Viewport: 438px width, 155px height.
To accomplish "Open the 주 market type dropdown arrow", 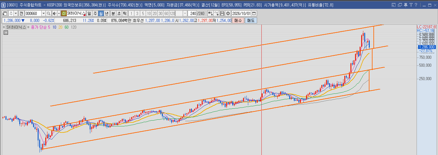I will [16, 13].
